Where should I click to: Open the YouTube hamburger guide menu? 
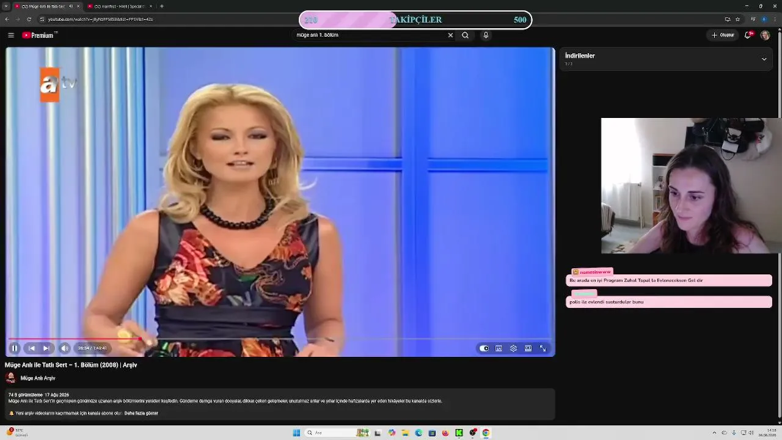tap(11, 35)
